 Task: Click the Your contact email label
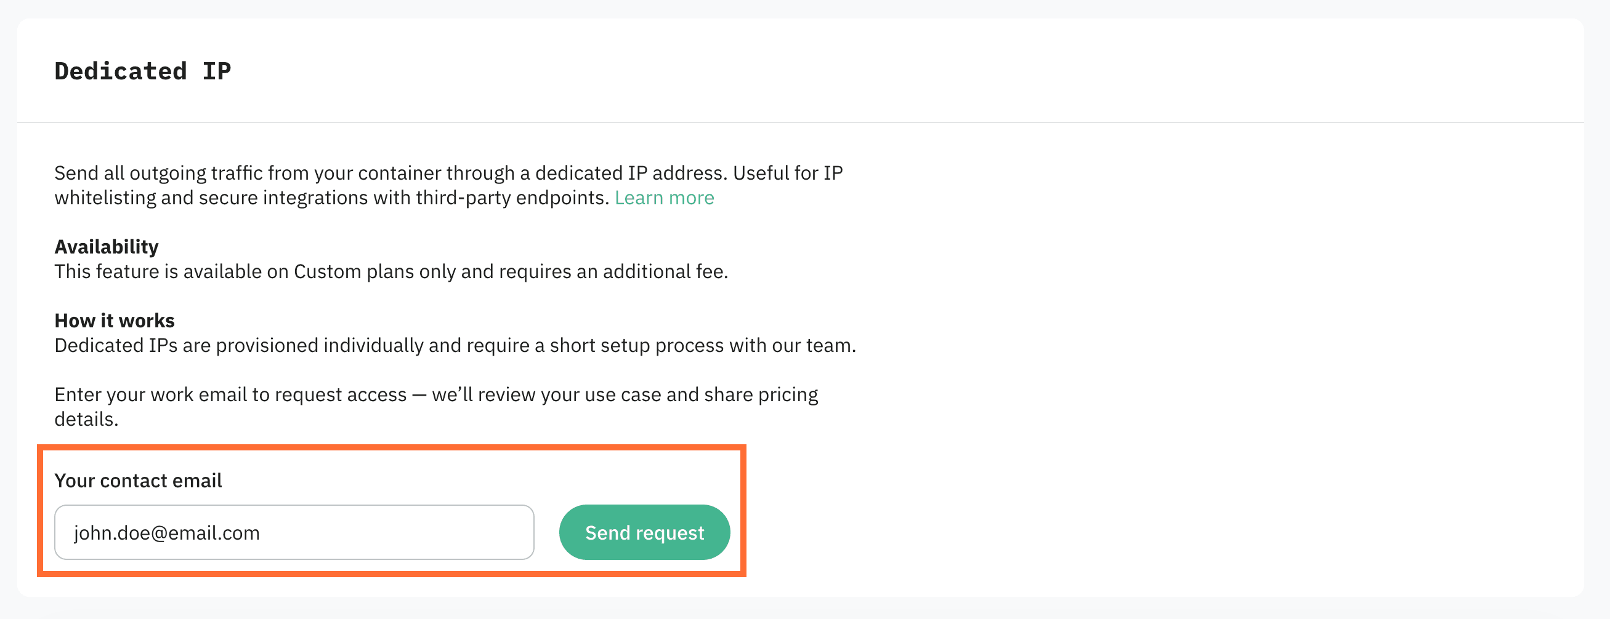click(x=138, y=481)
